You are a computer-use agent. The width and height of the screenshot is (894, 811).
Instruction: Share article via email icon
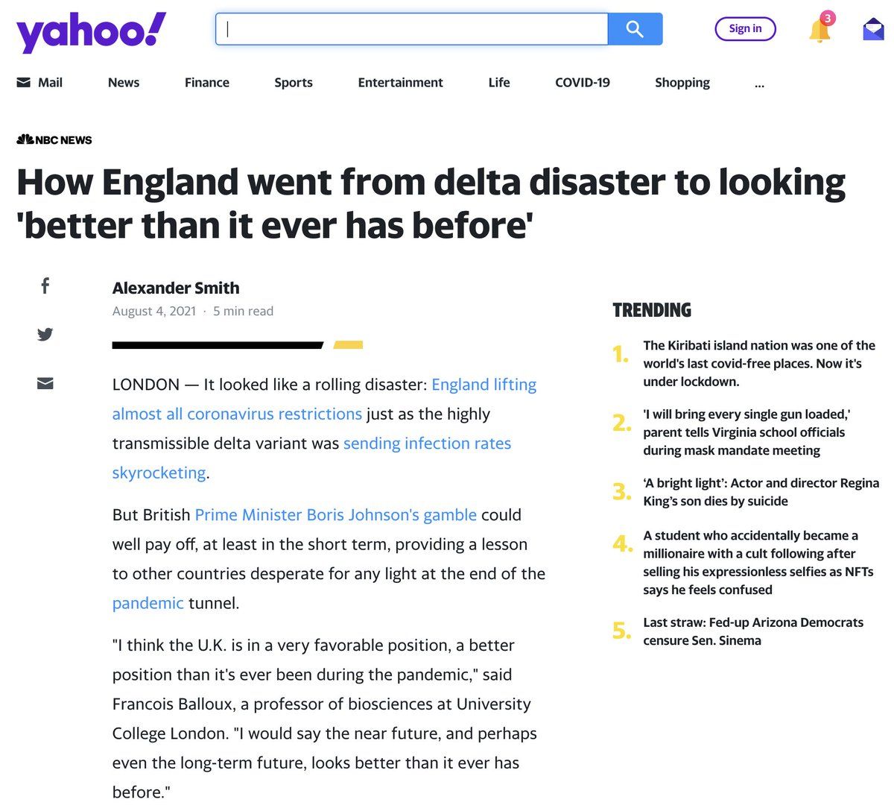(x=45, y=383)
